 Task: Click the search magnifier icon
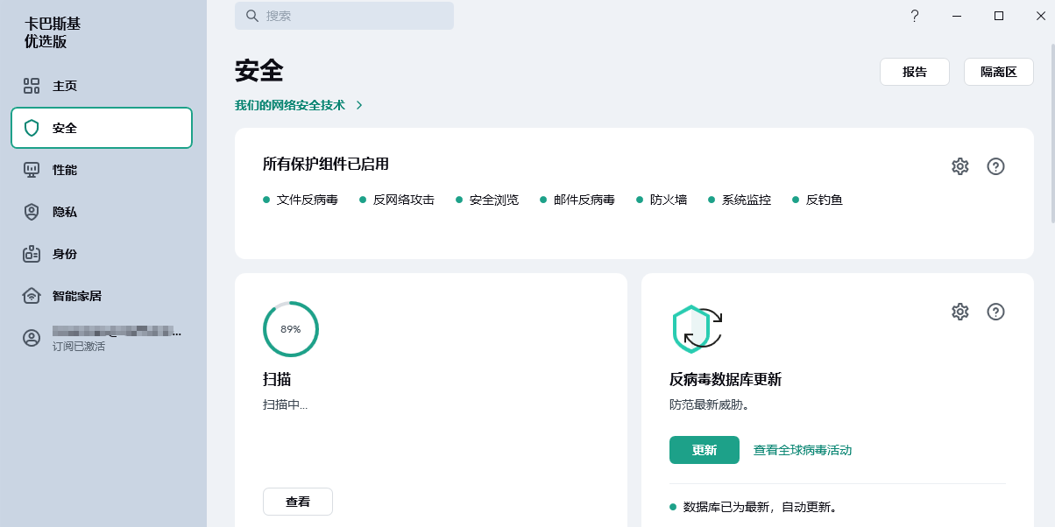[x=252, y=16]
